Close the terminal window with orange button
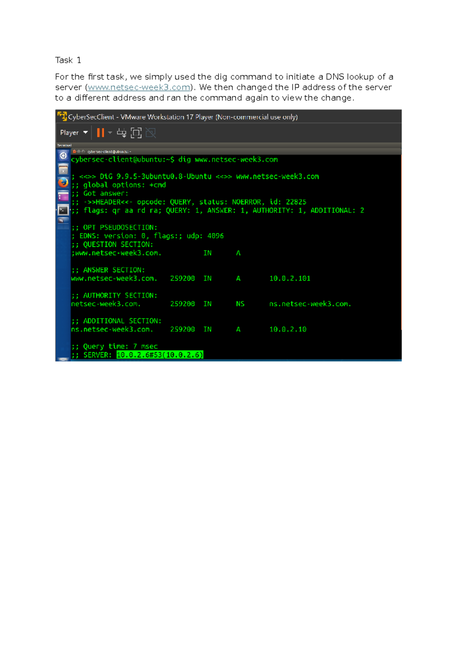Screen dimensions: 457x646 [x=75, y=152]
